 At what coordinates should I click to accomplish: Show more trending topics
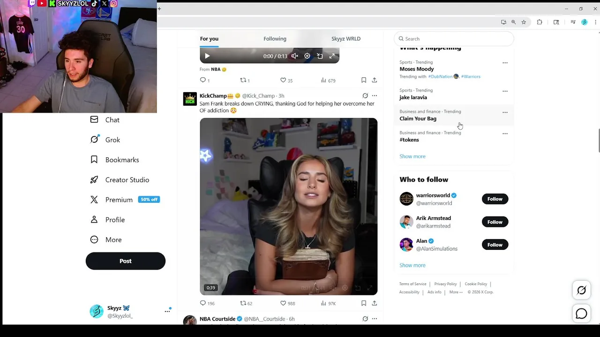pyautogui.click(x=412, y=156)
